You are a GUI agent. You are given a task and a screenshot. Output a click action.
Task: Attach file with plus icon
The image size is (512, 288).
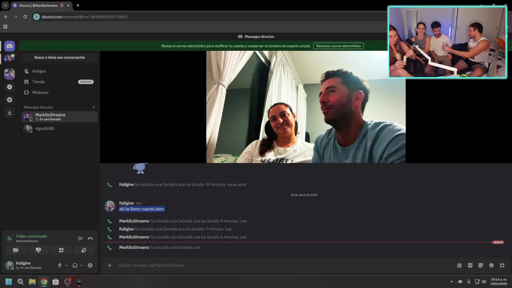tap(110, 265)
